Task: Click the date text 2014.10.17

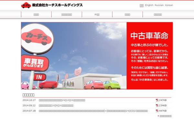Action: (29, 100)
